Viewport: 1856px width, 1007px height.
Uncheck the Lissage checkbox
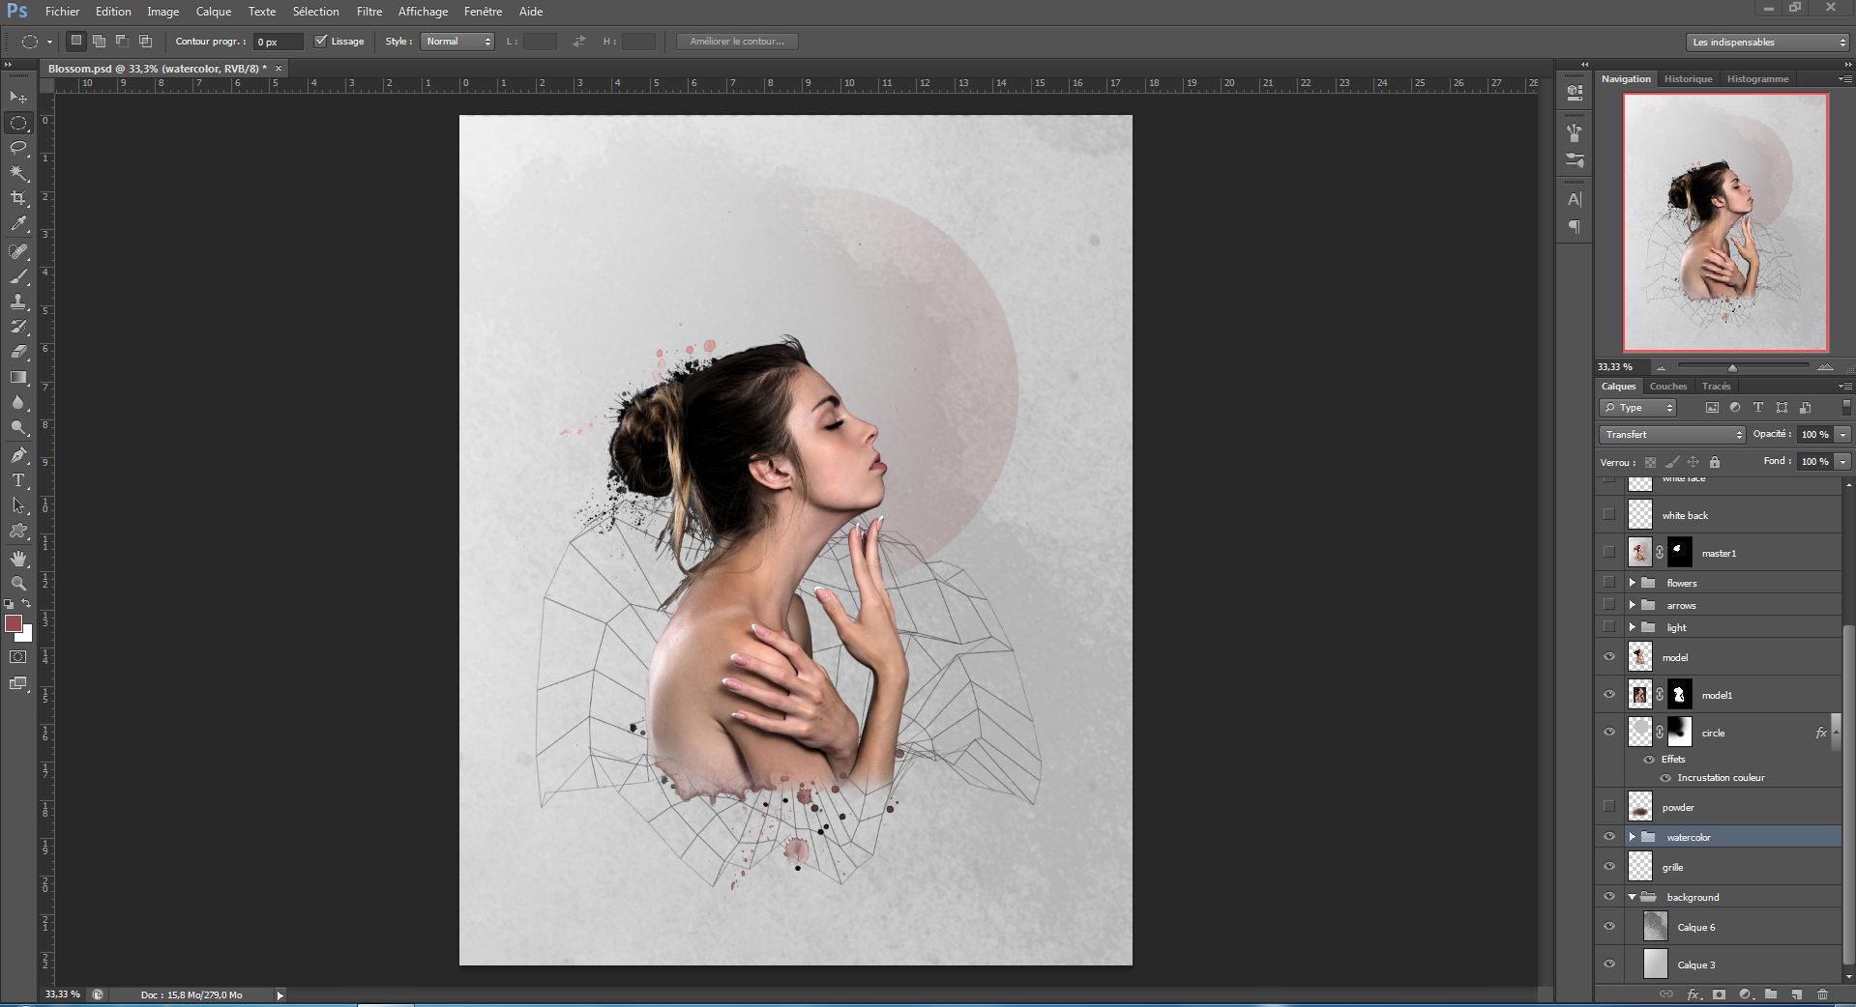click(321, 42)
